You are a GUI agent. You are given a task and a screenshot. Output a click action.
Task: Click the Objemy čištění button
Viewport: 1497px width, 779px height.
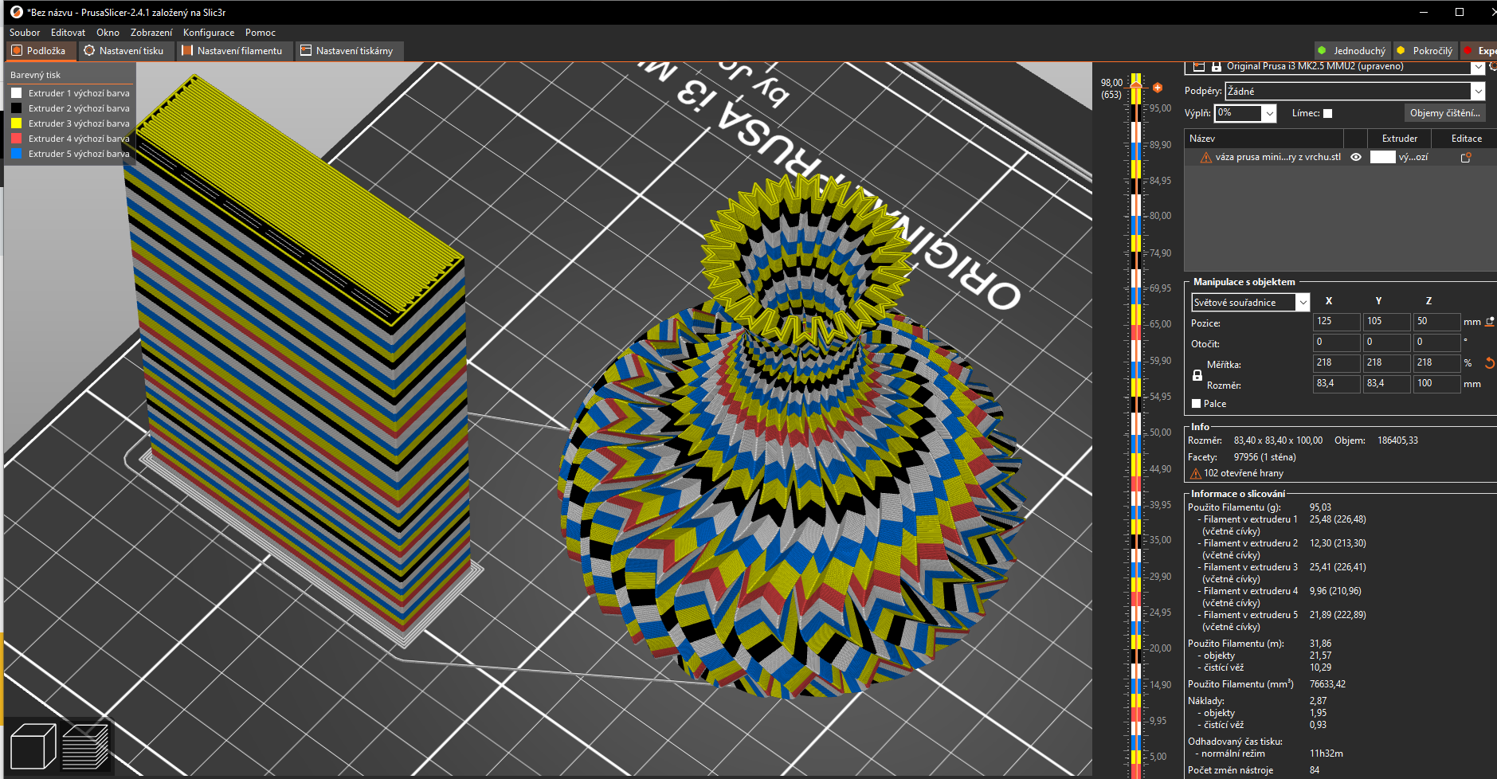1444,113
